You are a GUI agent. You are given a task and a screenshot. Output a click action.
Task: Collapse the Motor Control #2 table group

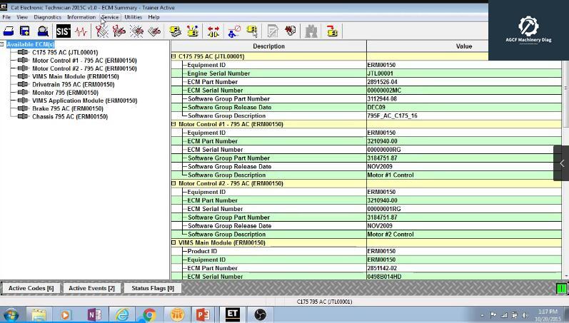173,183
